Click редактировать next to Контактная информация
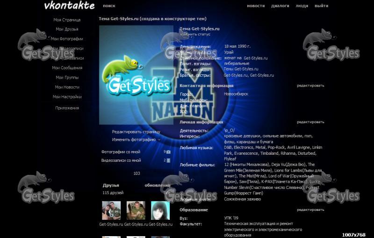The image size is (374, 238). click(x=310, y=86)
